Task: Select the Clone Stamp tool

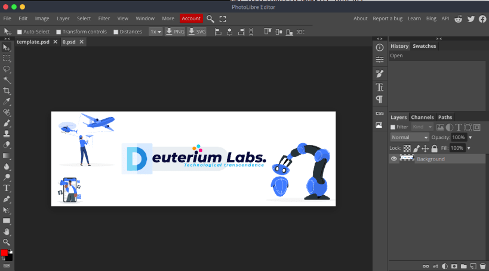Action: pos(7,134)
